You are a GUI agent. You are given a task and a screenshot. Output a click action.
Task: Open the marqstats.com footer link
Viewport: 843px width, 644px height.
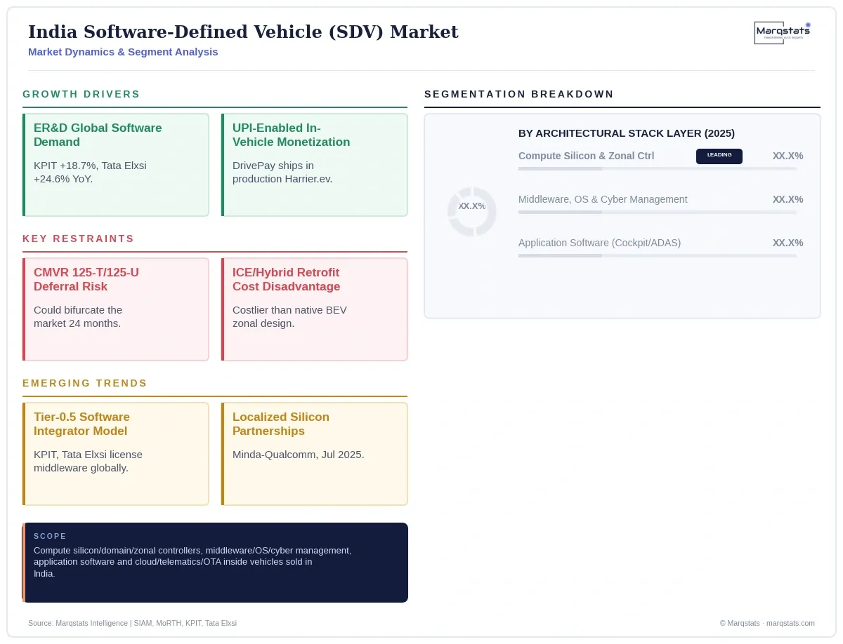point(790,623)
